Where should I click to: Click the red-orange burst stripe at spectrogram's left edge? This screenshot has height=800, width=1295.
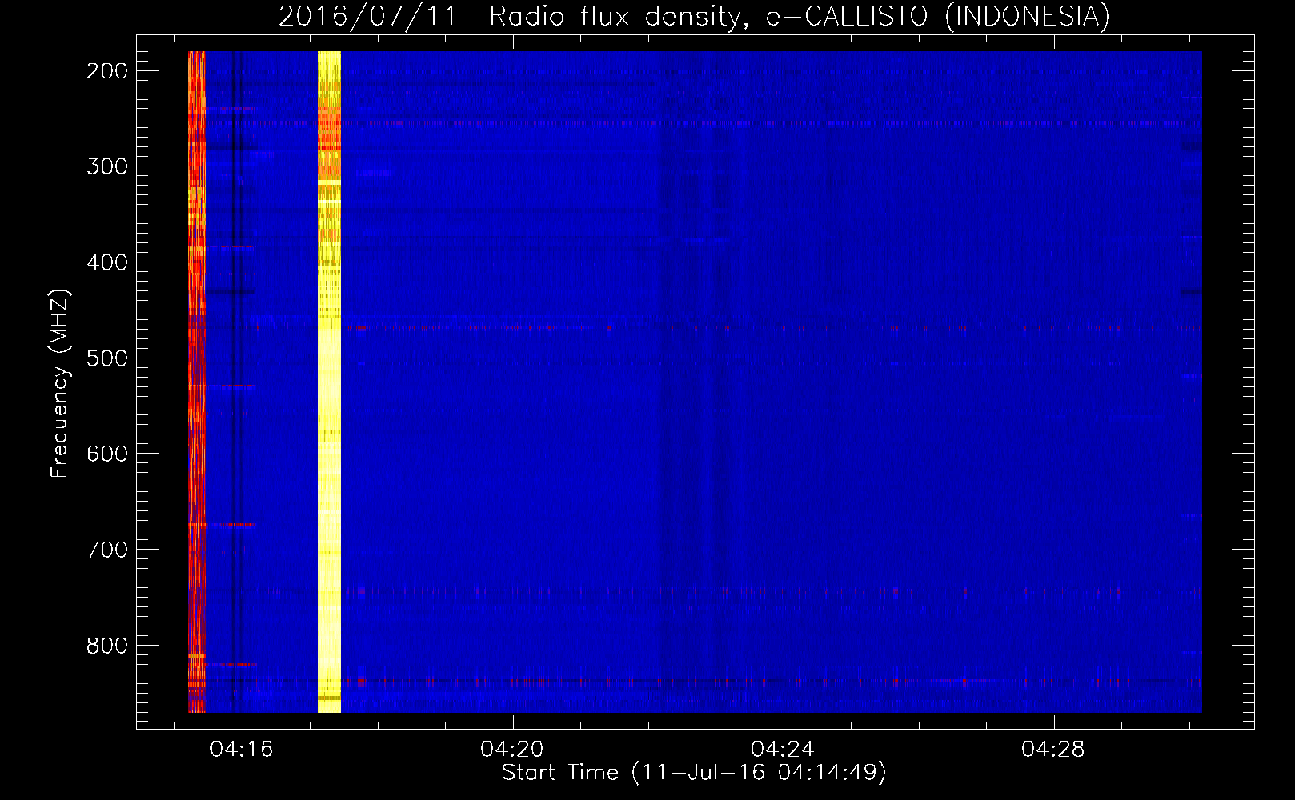(x=197, y=382)
